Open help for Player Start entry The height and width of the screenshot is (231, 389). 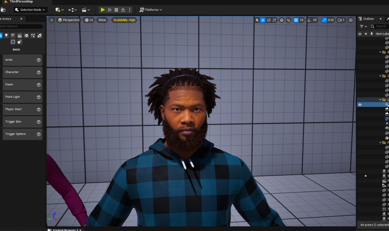tap(39, 110)
